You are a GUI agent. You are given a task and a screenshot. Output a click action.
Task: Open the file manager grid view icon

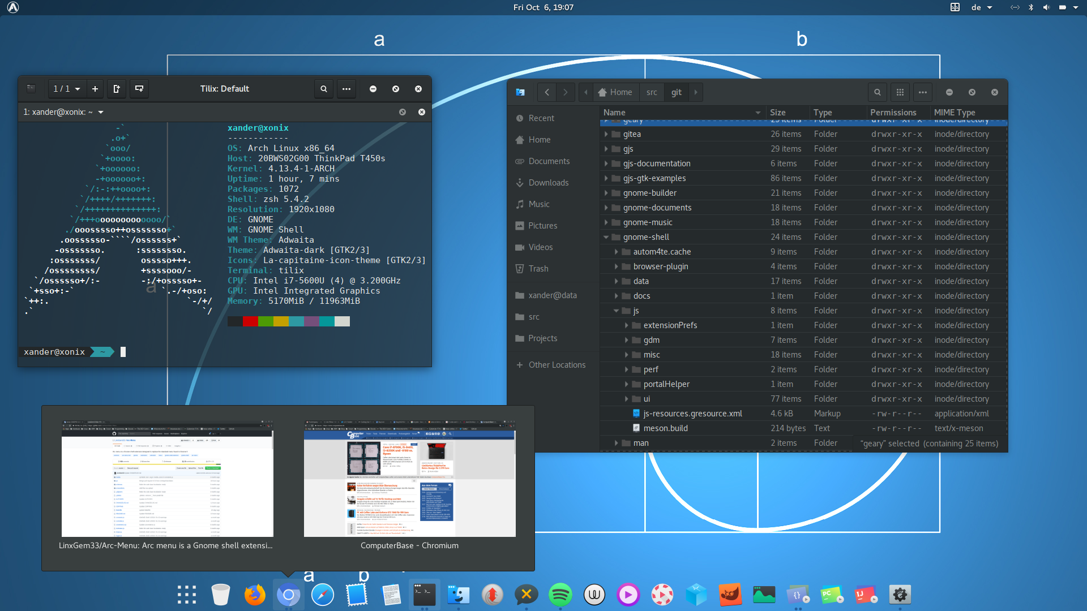click(x=900, y=92)
